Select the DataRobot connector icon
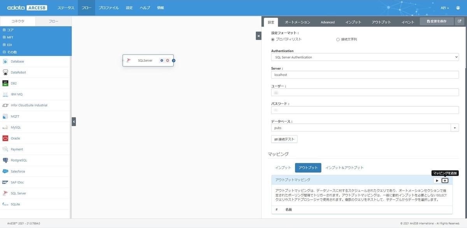This screenshot has width=467, height=228. click(5, 72)
